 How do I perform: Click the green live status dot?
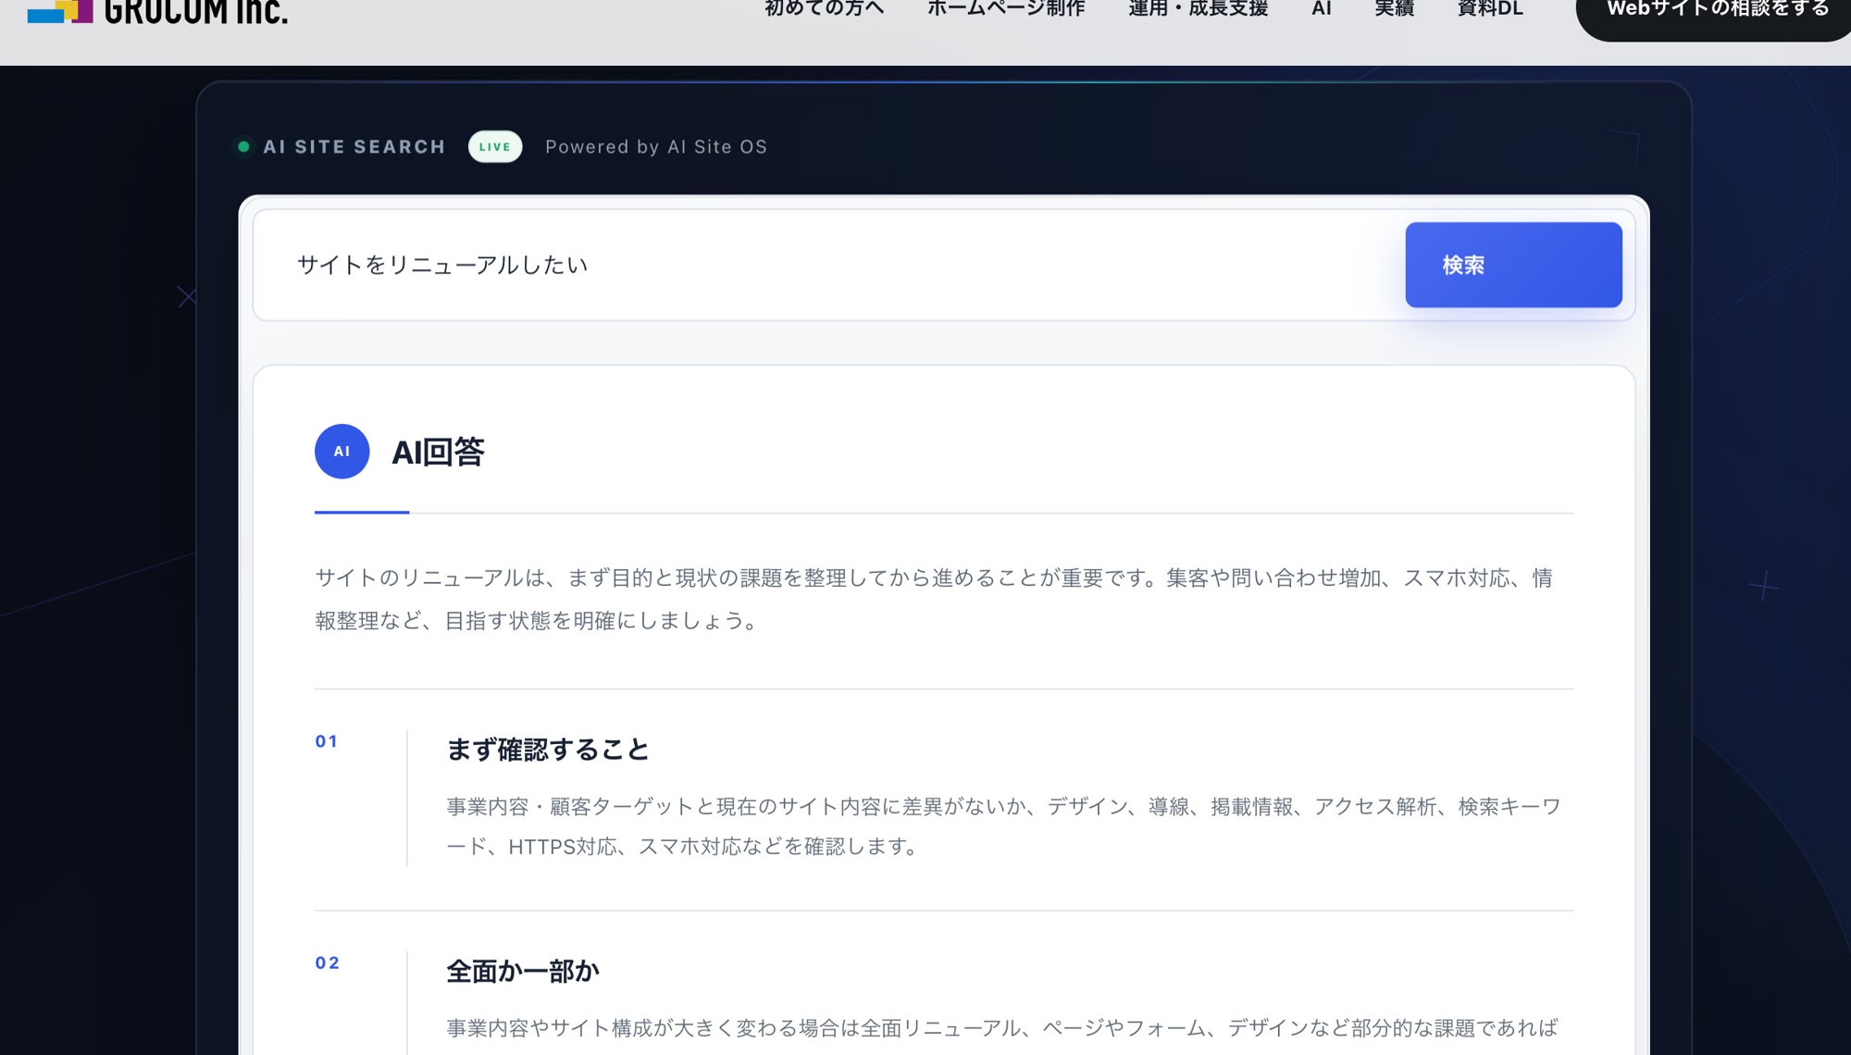243,146
